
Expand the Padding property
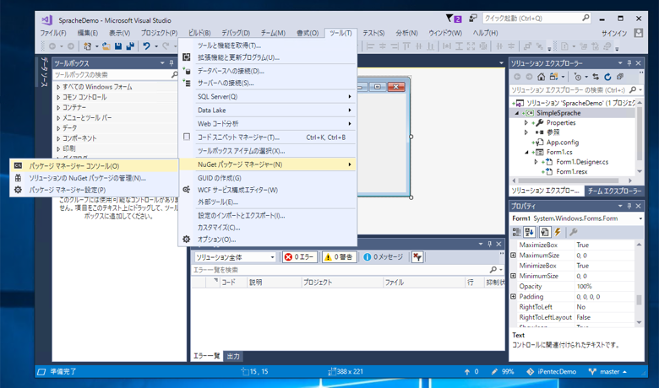point(513,297)
